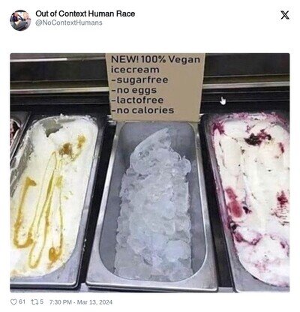Open the vegan ice cream photo
This screenshot has width=300, height=312.
tap(150, 172)
